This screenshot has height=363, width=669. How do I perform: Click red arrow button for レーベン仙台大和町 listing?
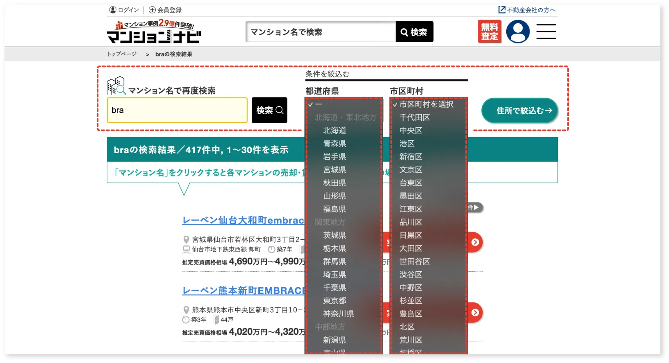pyautogui.click(x=475, y=242)
